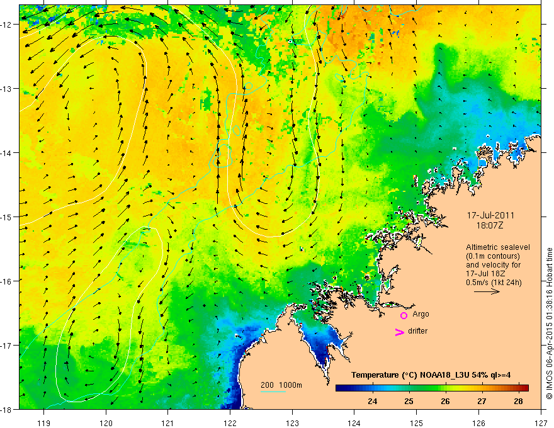Click latitude axis label -12
This screenshot has width=554, height=428.
tap(7, 25)
